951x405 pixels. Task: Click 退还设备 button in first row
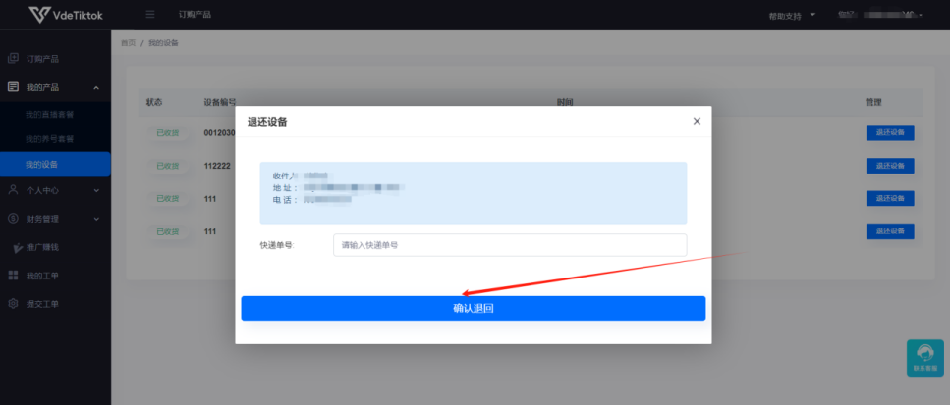tap(889, 132)
